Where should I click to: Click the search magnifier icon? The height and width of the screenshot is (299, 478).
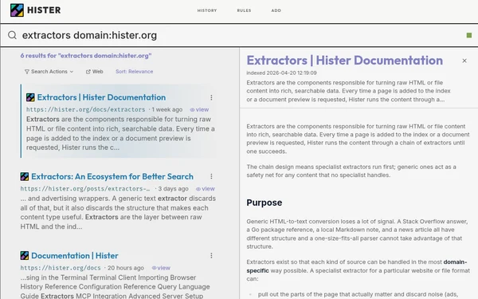pos(12,35)
